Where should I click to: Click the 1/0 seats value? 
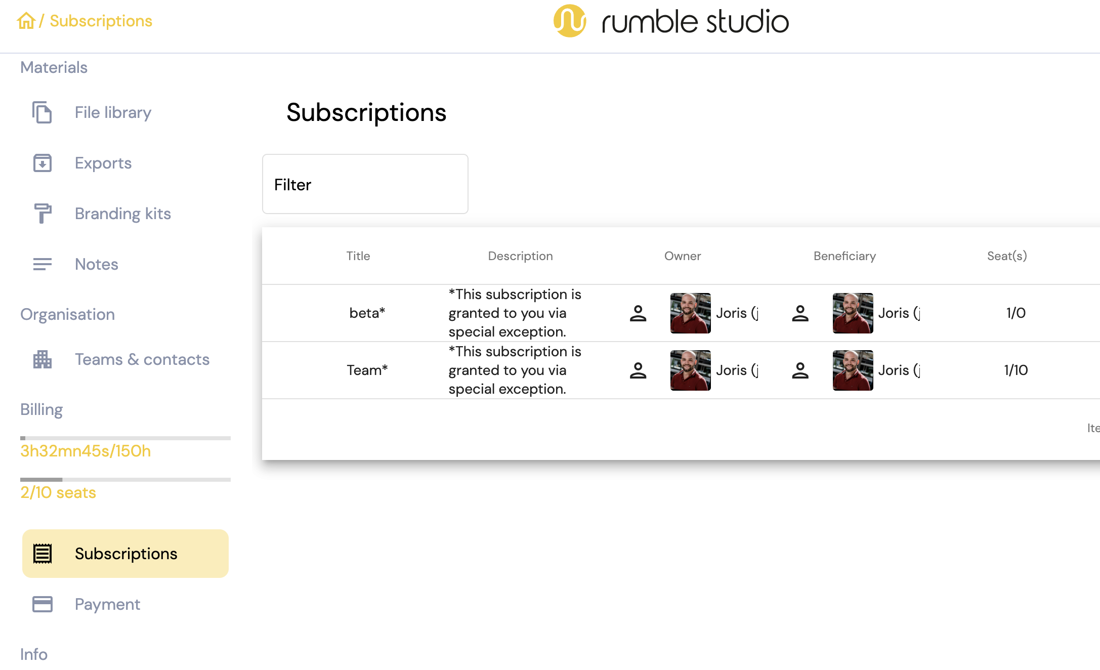tap(1016, 313)
